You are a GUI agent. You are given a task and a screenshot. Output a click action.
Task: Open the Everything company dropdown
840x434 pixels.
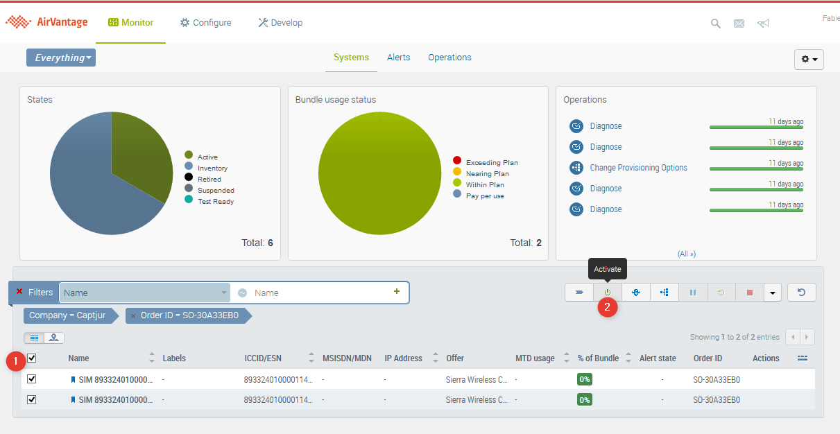click(x=61, y=58)
